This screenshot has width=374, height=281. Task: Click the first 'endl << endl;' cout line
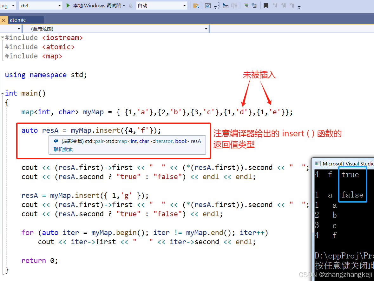138,177
